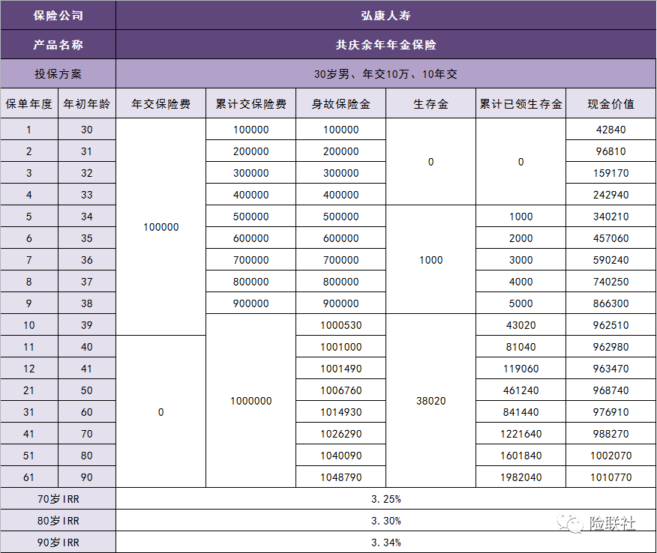This screenshot has height=553, width=657.
Task: Click the 年交保险费 column header
Action: tap(161, 104)
